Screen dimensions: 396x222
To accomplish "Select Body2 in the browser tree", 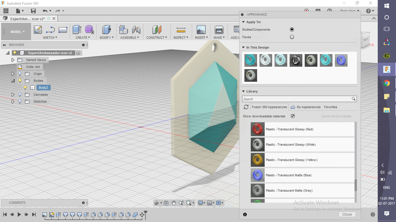I will coord(43,88).
